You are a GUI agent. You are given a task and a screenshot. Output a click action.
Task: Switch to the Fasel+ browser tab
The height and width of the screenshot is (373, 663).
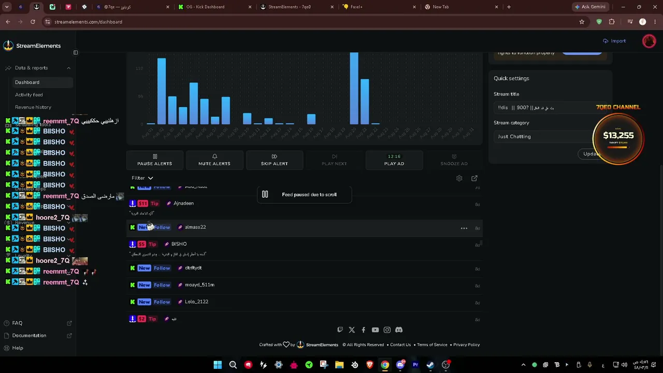(x=380, y=7)
